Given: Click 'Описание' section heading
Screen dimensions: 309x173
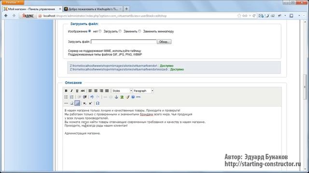Looking at the screenshot, I should click(x=73, y=83).
